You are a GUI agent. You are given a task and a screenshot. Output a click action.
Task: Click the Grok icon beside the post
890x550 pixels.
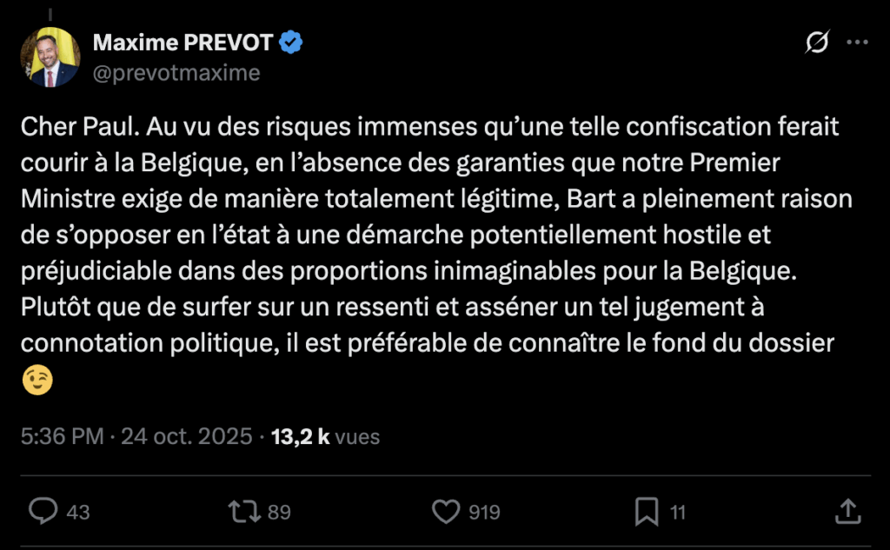(817, 42)
